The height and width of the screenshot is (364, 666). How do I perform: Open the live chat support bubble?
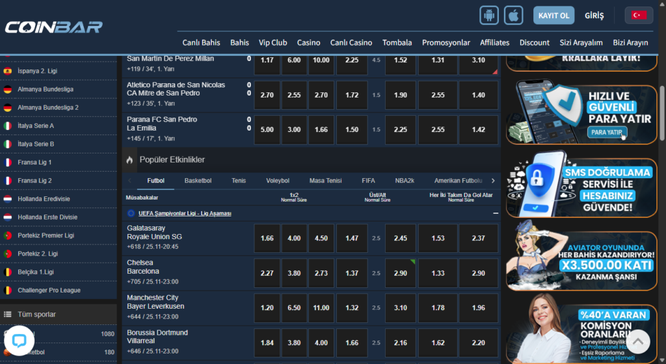click(x=18, y=342)
